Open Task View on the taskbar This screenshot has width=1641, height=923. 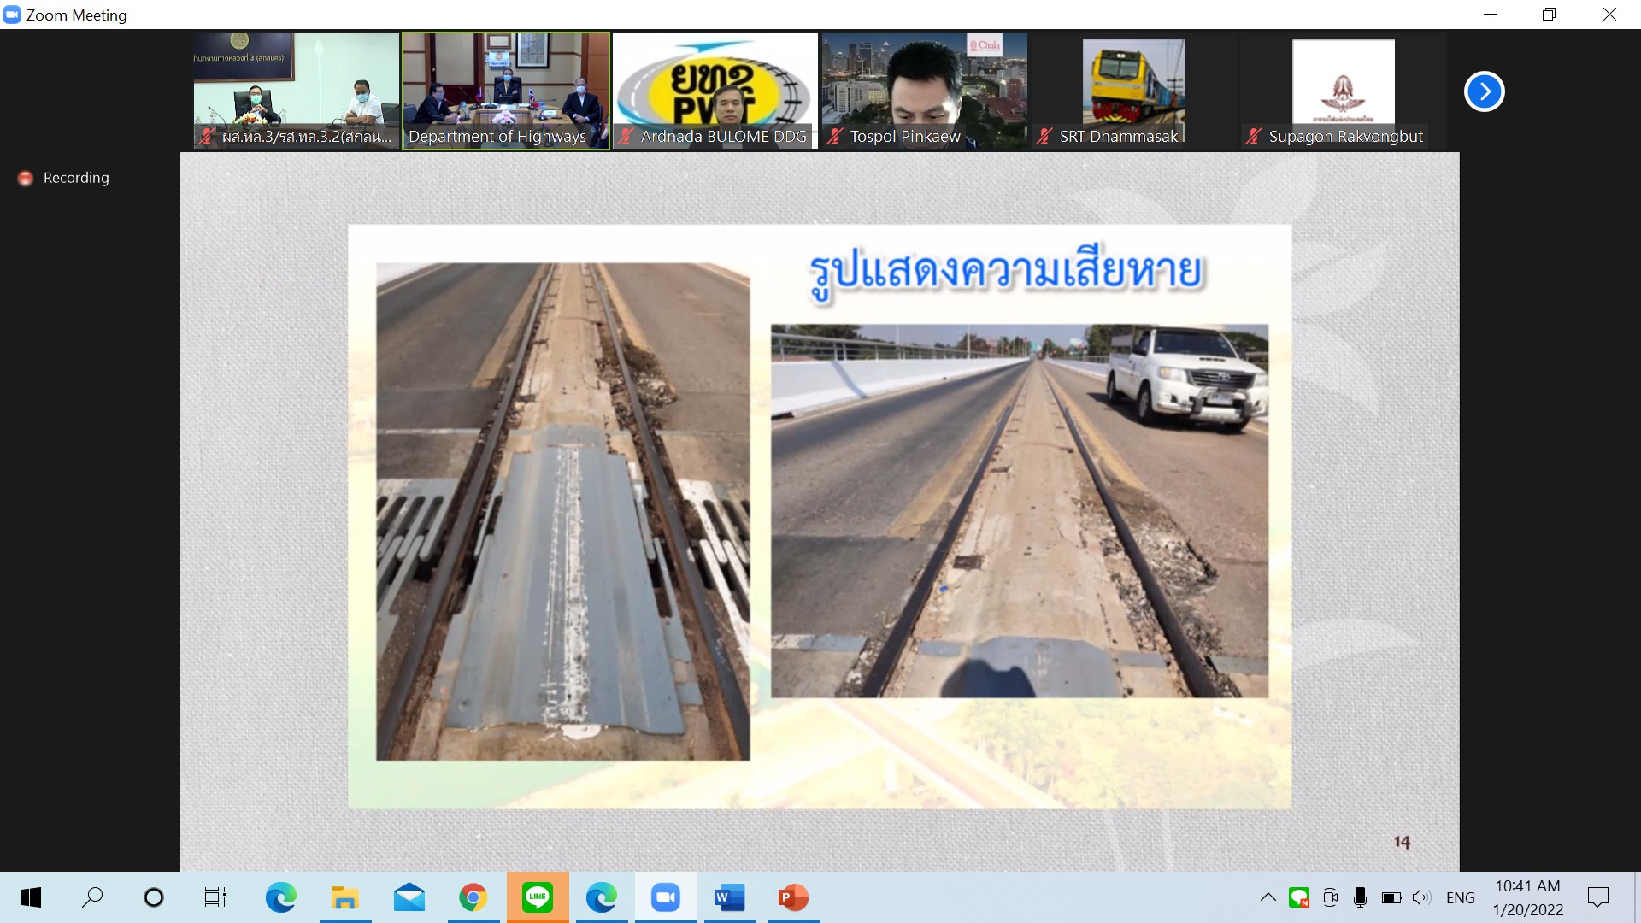(215, 897)
